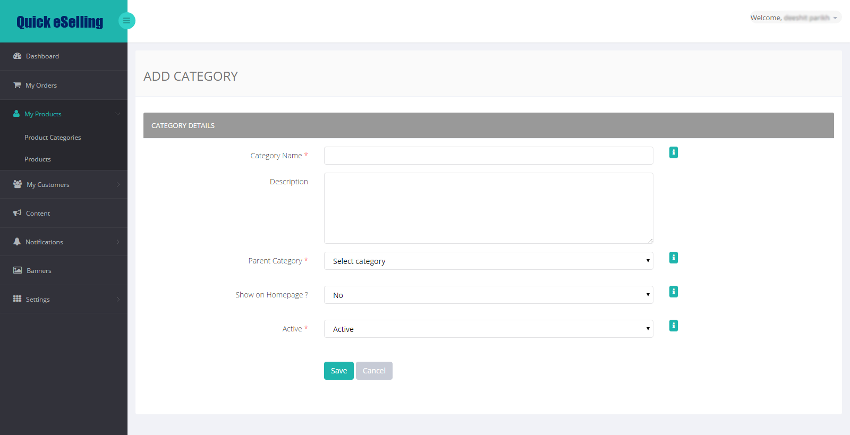Focus the Category Name input field

click(488, 156)
